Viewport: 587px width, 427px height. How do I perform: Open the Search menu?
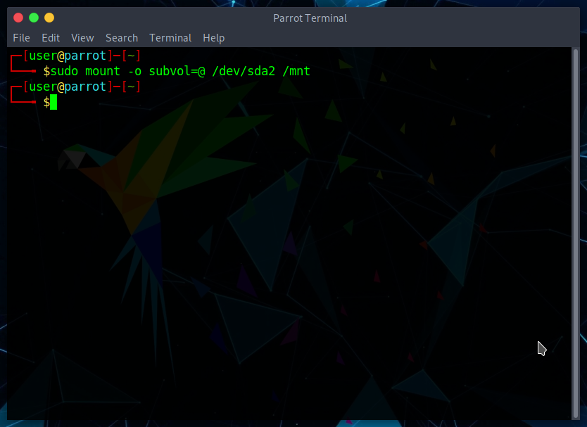(122, 38)
